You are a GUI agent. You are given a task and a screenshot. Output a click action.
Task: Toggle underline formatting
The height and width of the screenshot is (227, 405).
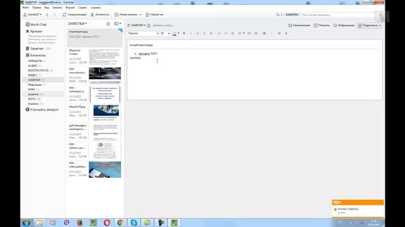(197, 33)
